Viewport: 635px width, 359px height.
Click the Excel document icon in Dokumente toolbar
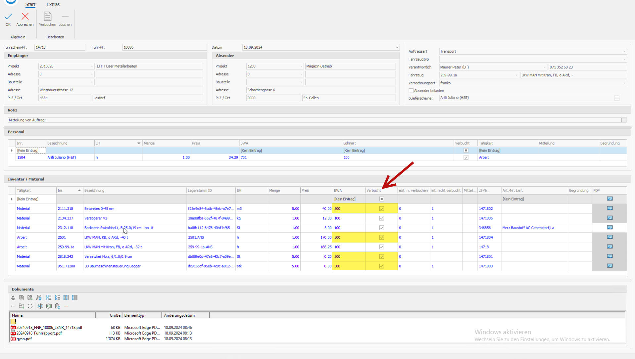point(49,306)
